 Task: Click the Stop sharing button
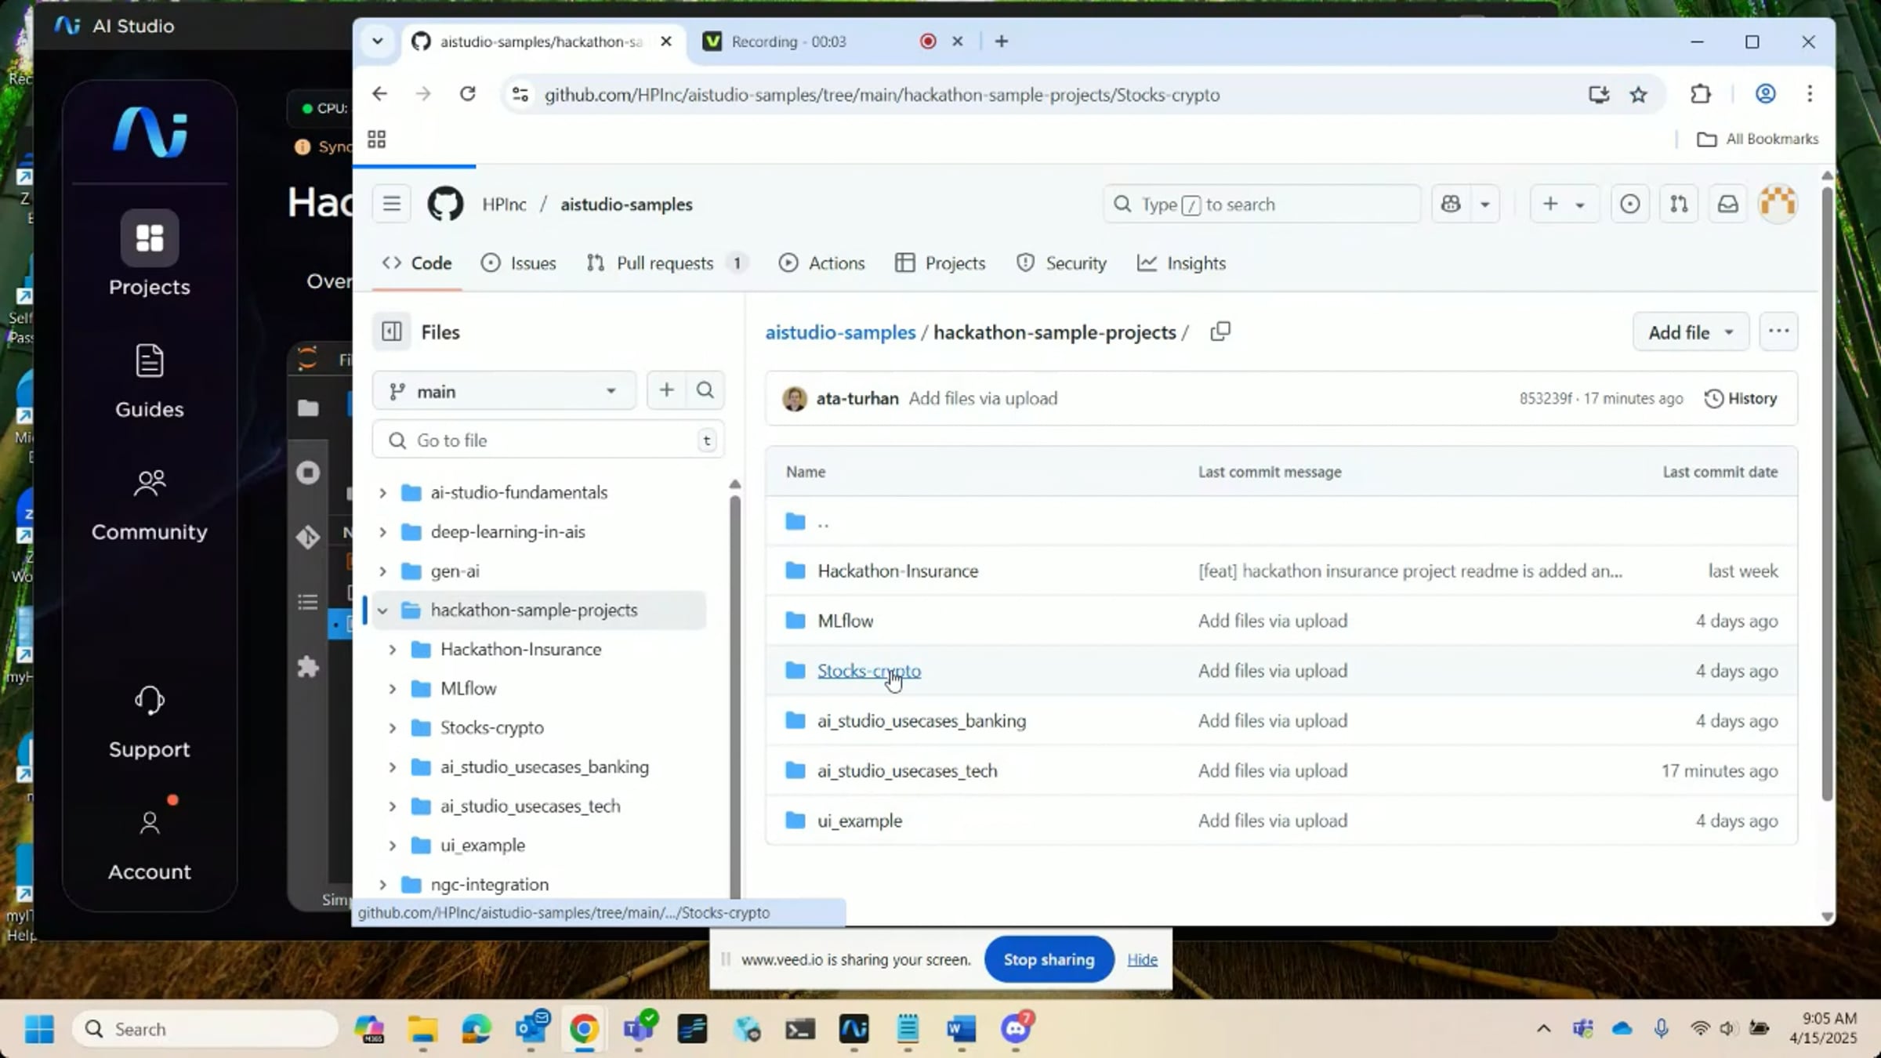coord(1049,959)
